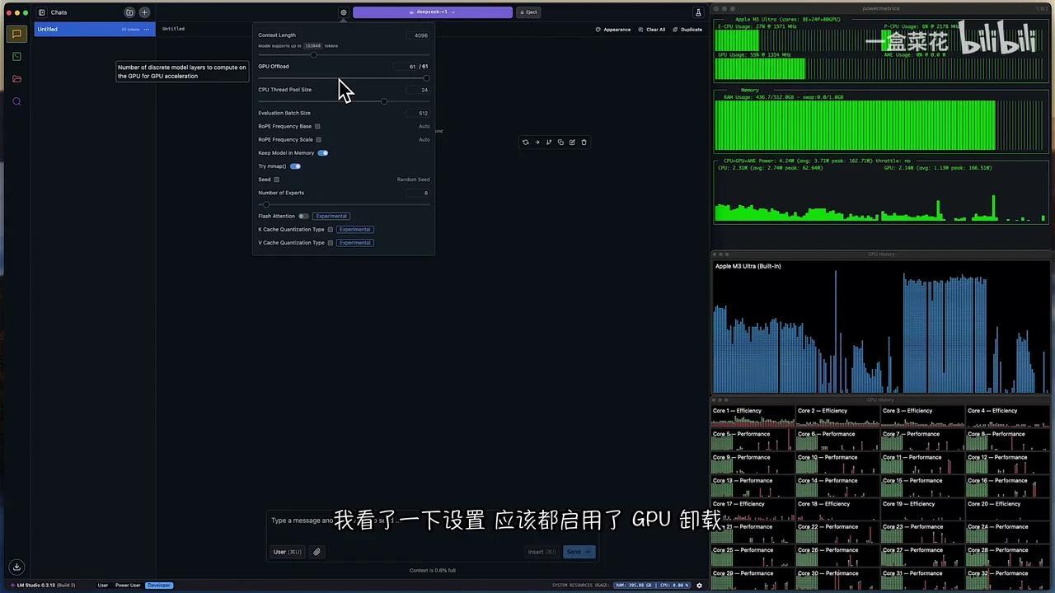Enable the Flash Attention experimental toggle
The image size is (1055, 593).
[303, 216]
